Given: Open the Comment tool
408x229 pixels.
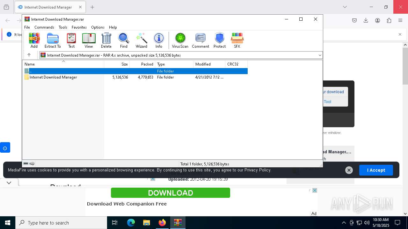Looking at the screenshot, I should [200, 40].
